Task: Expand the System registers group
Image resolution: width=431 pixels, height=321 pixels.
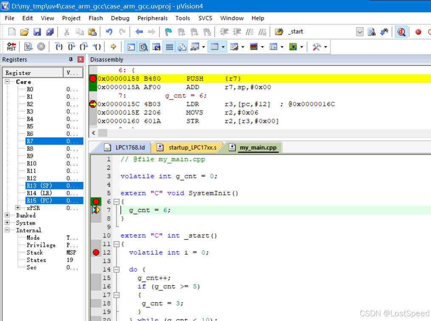Action: tap(7, 223)
